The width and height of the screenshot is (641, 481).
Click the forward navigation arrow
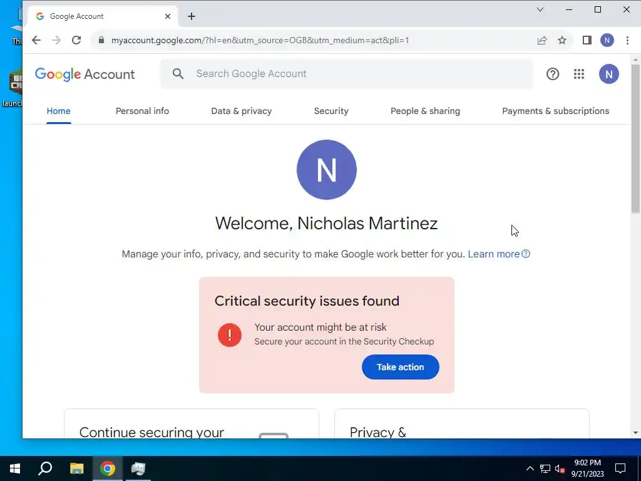tap(56, 40)
